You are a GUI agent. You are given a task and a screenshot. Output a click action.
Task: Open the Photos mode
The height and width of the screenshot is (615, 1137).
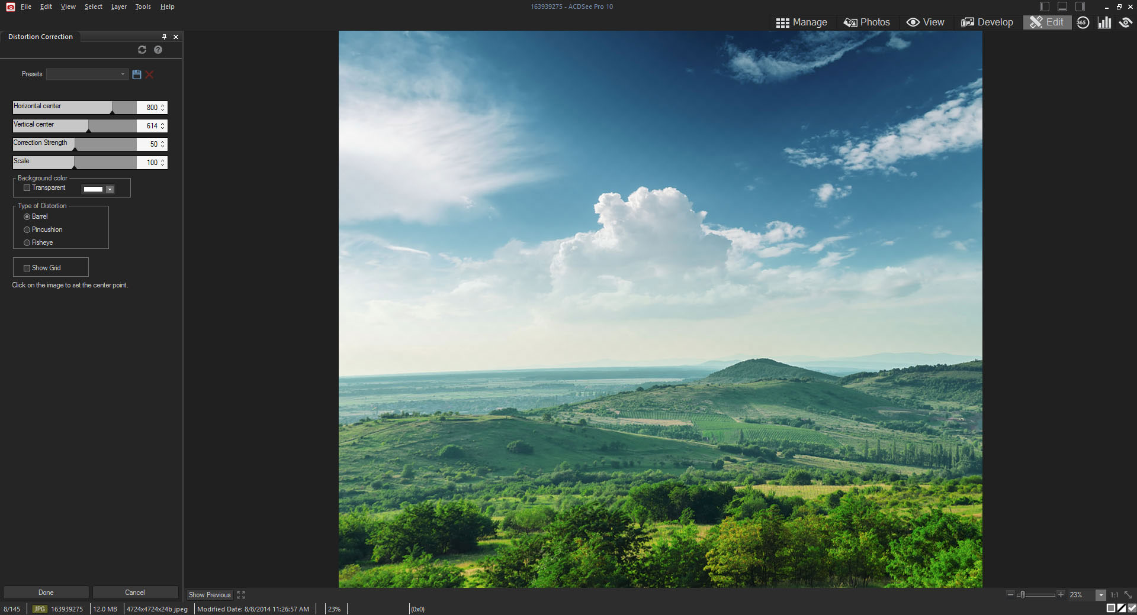[866, 22]
